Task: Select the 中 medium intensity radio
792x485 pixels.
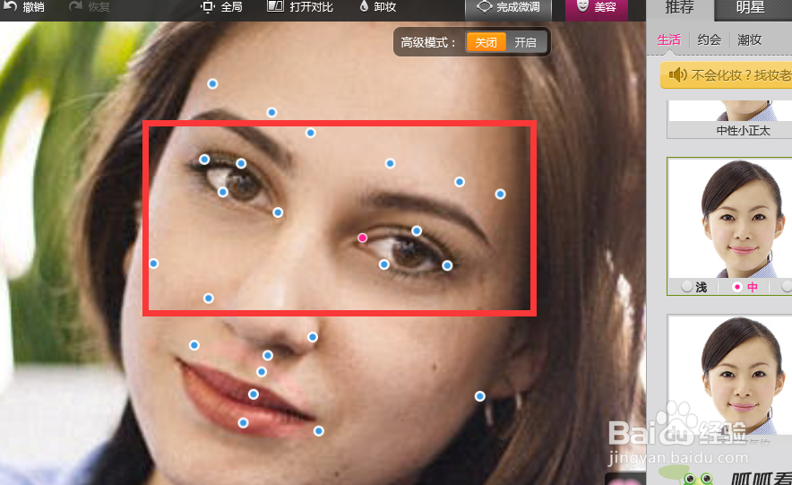Action: pos(737,287)
